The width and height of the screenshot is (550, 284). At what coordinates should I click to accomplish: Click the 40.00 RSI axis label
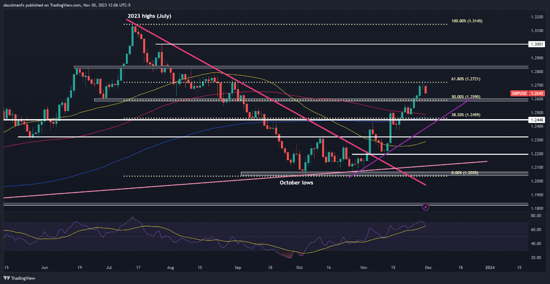[x=537, y=244]
